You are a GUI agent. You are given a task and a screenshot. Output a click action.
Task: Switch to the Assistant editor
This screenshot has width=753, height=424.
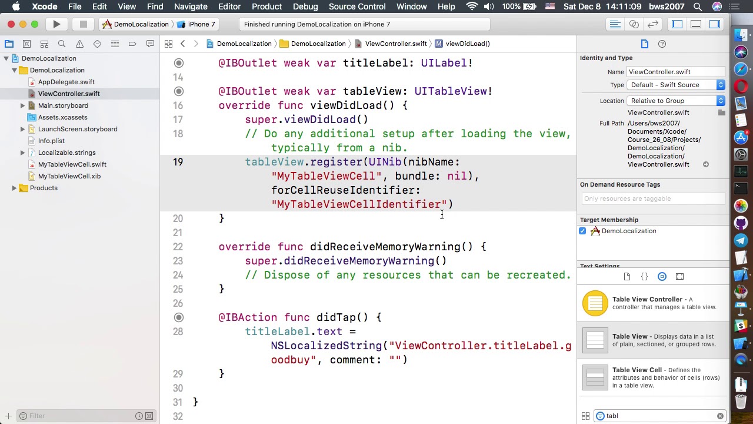pos(634,24)
